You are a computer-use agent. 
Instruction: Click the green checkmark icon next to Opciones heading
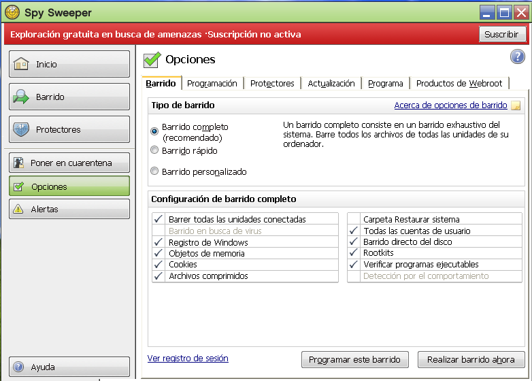[x=152, y=59]
